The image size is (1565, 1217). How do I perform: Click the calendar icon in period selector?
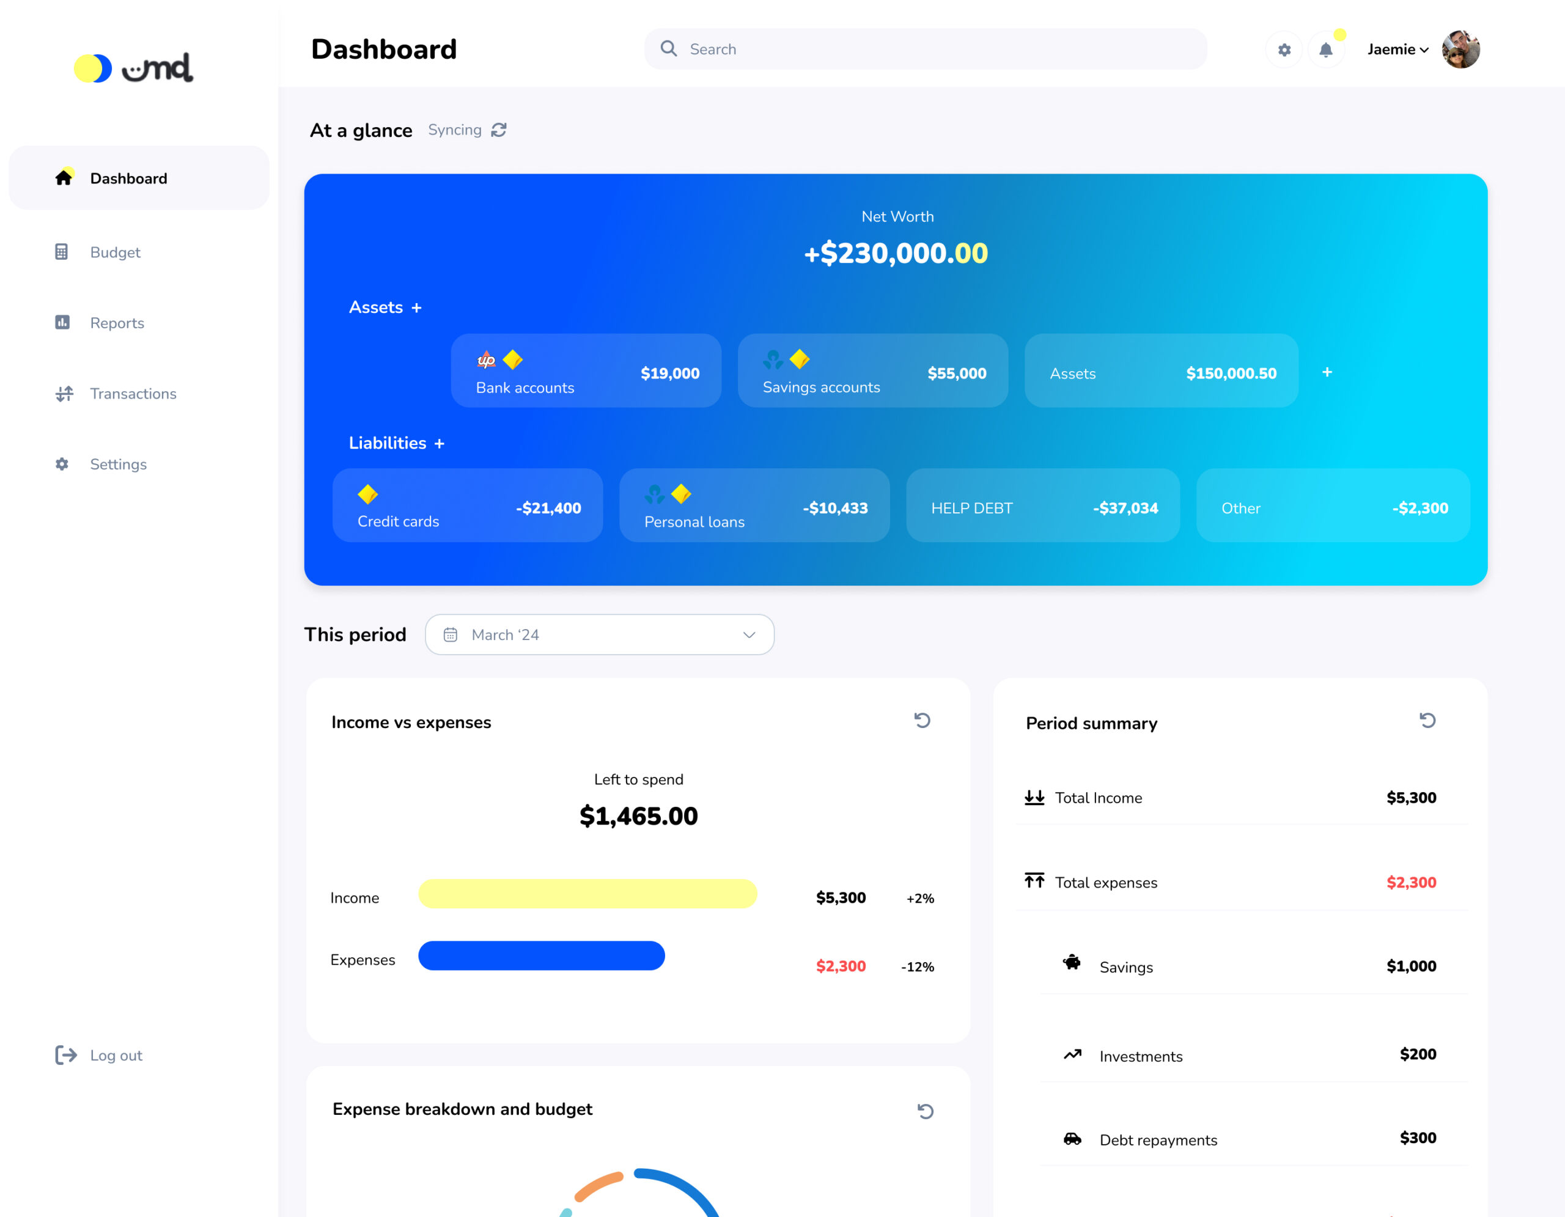[450, 634]
